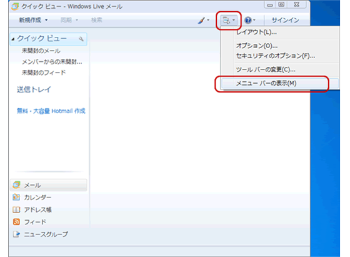Click the アドレス帳 book icon
The image size is (350, 257).
click(16, 209)
